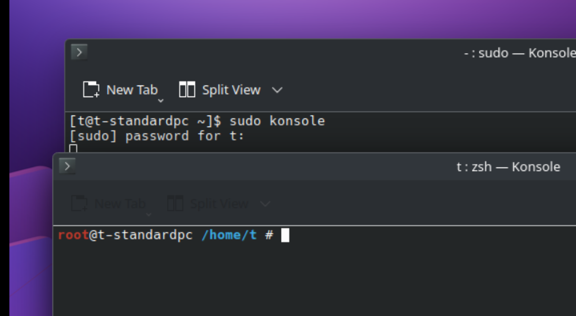Click the "t : zsh — Konsole" title bar text
The image size is (576, 316).
point(508,167)
